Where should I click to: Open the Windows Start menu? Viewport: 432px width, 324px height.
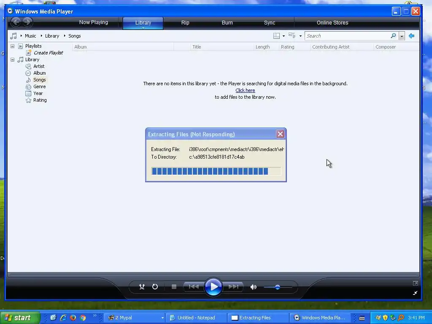point(20,318)
